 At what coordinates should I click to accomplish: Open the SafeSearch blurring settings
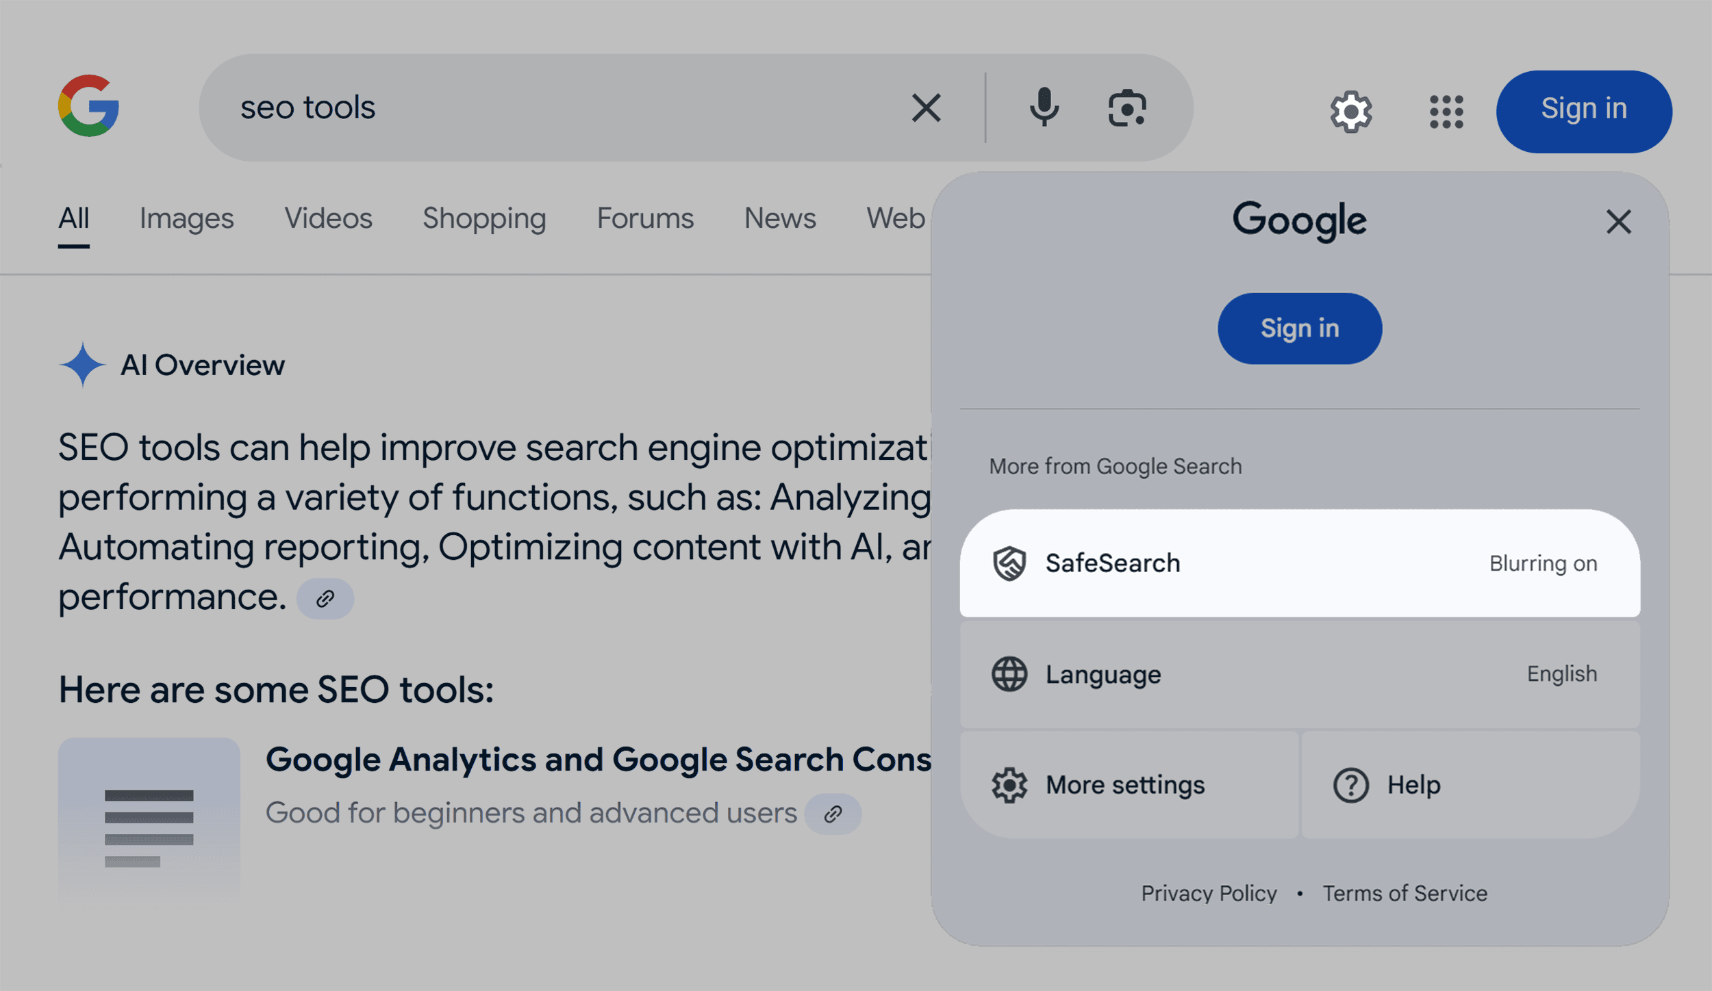click(1298, 563)
